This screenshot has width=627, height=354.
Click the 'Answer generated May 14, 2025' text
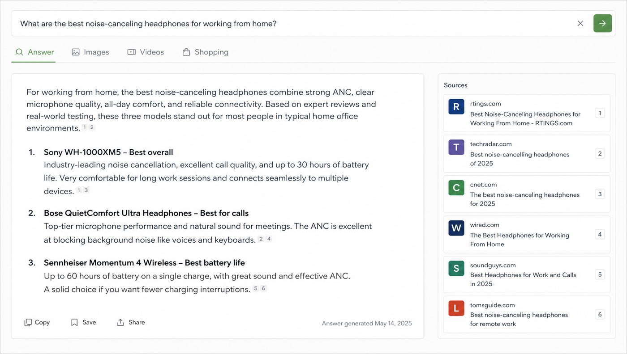tap(367, 323)
